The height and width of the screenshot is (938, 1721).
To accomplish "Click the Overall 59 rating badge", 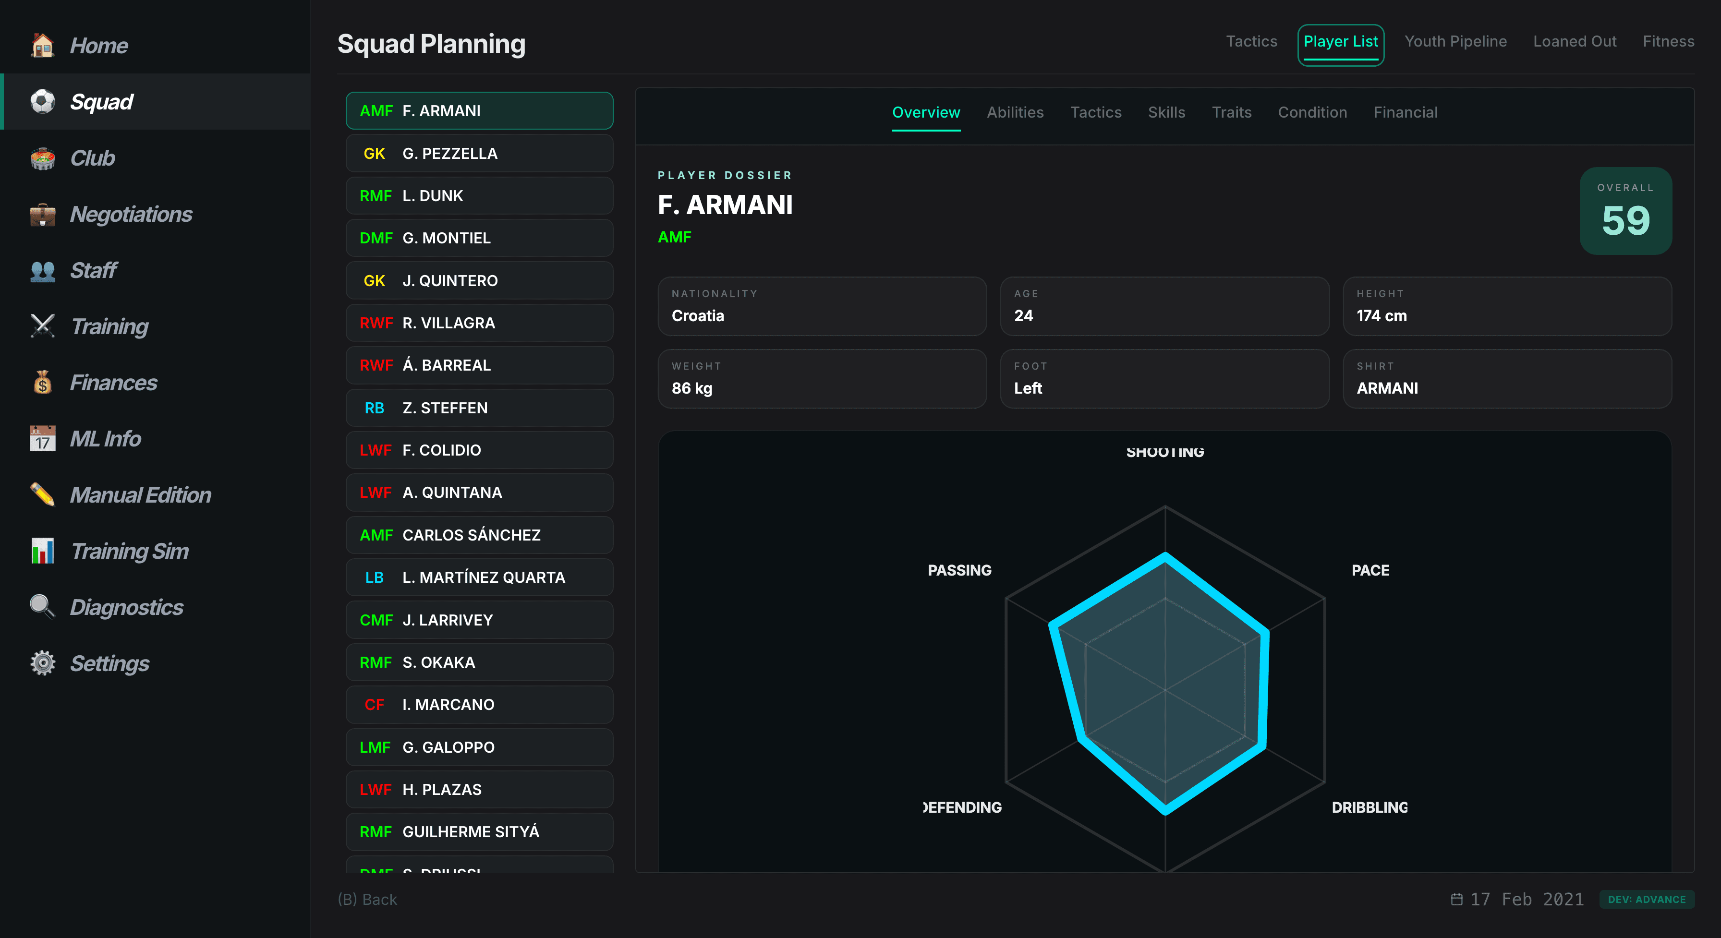I will tap(1625, 210).
